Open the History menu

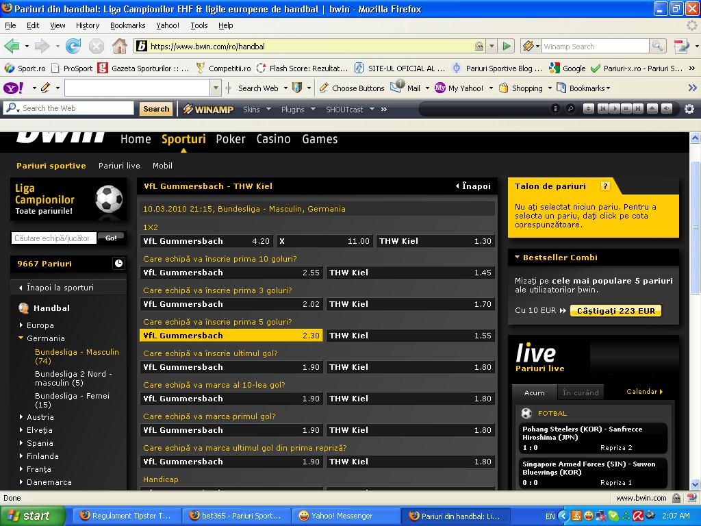[x=88, y=25]
